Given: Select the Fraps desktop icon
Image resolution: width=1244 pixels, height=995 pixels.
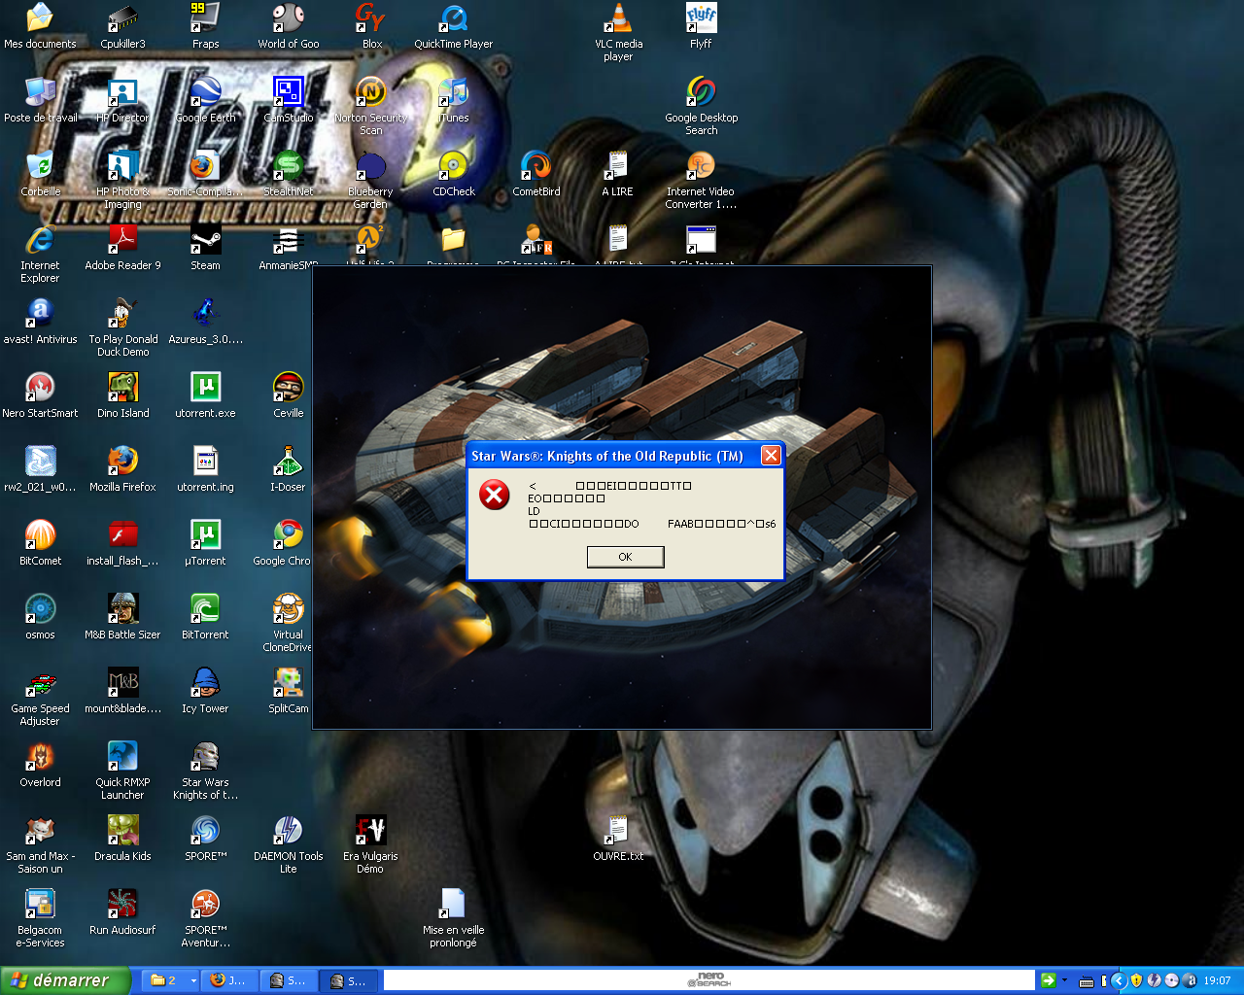Looking at the screenshot, I should point(205,26).
